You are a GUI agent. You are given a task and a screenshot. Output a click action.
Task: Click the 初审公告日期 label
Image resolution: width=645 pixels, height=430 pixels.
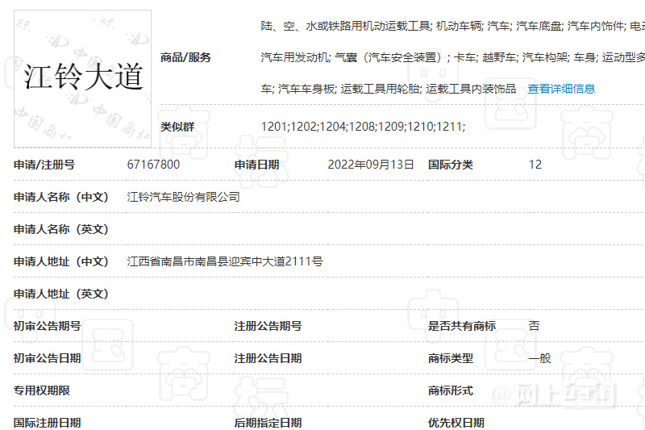pyautogui.click(x=48, y=358)
